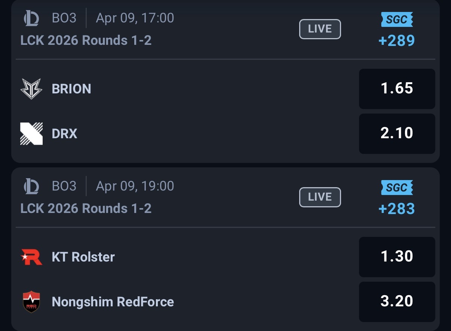Pick KT Rolster at 1.30 odds
451x331 pixels.
[397, 257]
